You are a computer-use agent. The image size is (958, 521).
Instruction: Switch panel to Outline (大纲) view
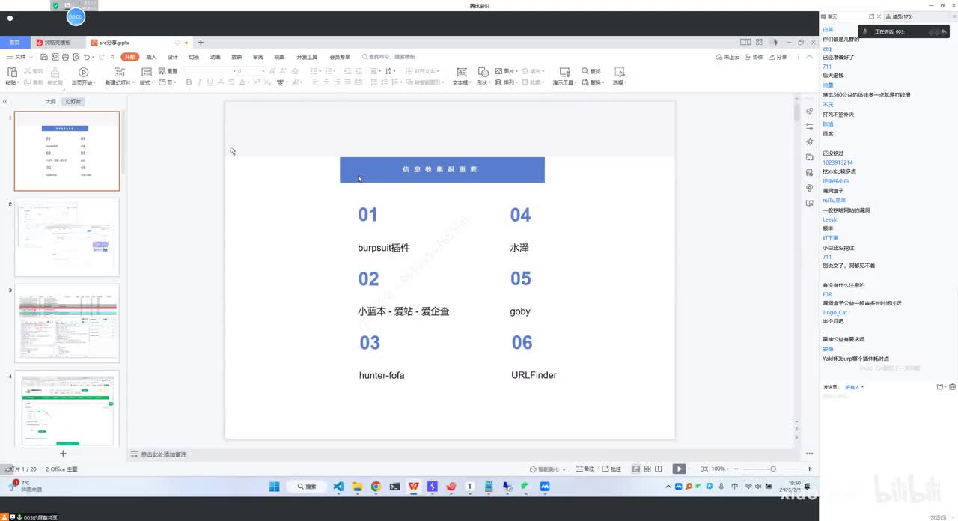(50, 101)
